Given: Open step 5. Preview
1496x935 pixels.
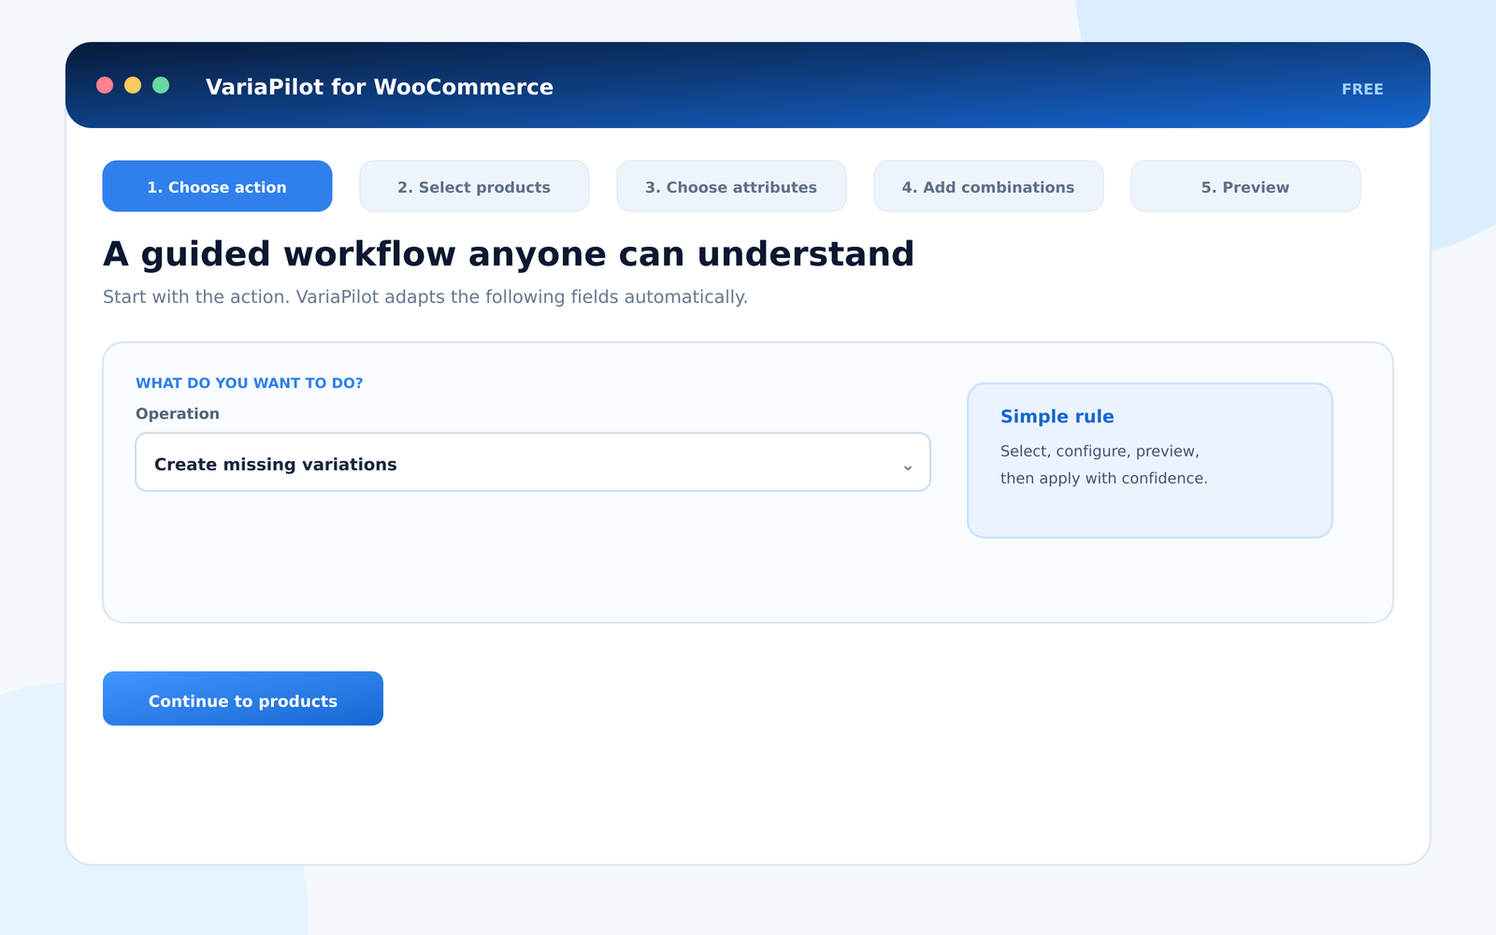Looking at the screenshot, I should click(x=1245, y=186).
